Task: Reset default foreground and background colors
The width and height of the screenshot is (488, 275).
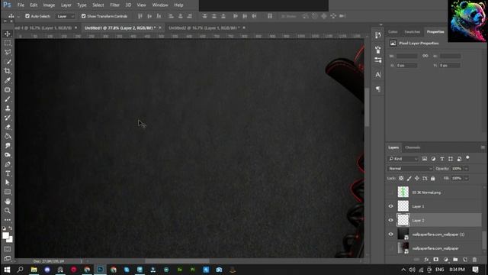Action: pyautogui.click(x=4, y=228)
